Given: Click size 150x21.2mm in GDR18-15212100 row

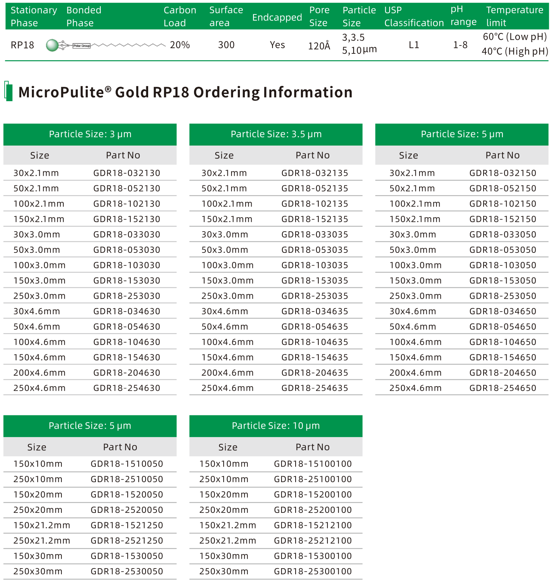Looking at the screenshot, I should [228, 525].
